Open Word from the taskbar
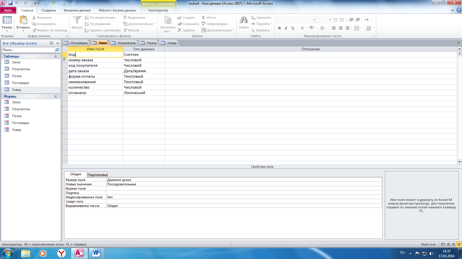Viewport: 462px width, 259px height. [x=96, y=253]
